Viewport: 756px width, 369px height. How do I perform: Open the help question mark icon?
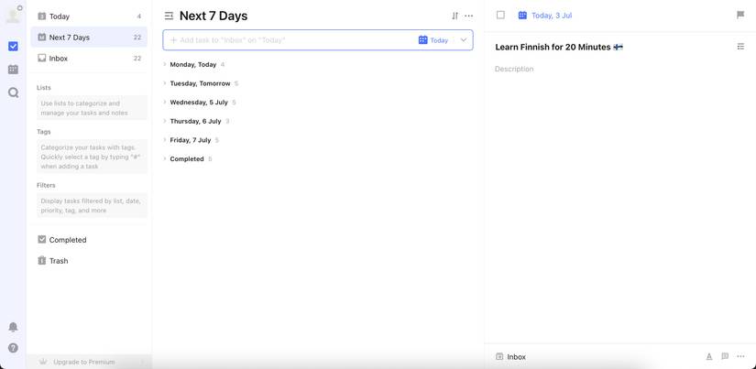pyautogui.click(x=13, y=348)
